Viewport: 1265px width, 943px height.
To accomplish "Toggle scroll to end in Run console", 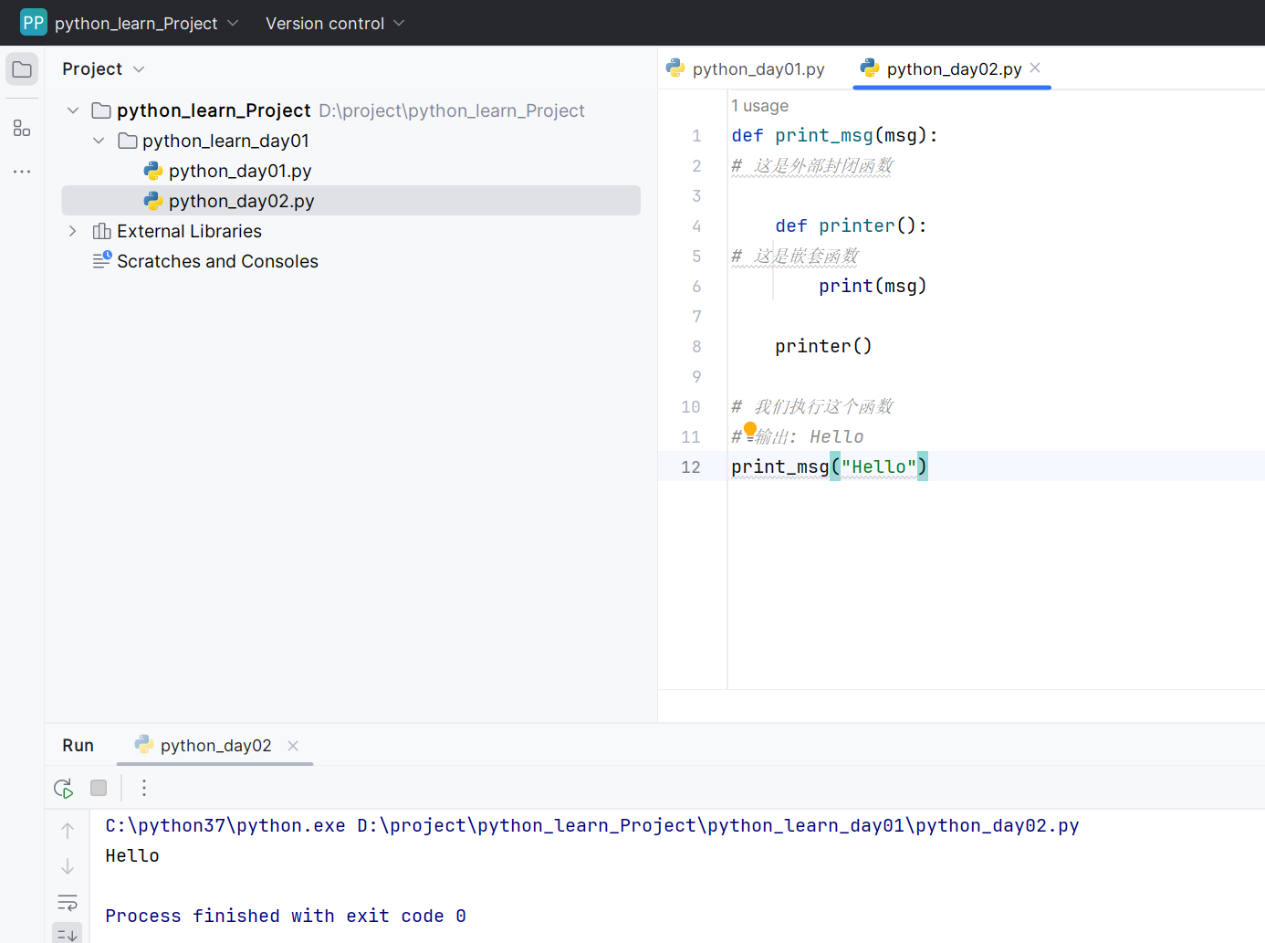I will point(68,934).
